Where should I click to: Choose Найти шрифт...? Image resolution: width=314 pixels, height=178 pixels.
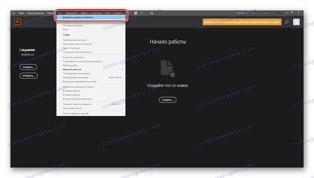point(91,65)
